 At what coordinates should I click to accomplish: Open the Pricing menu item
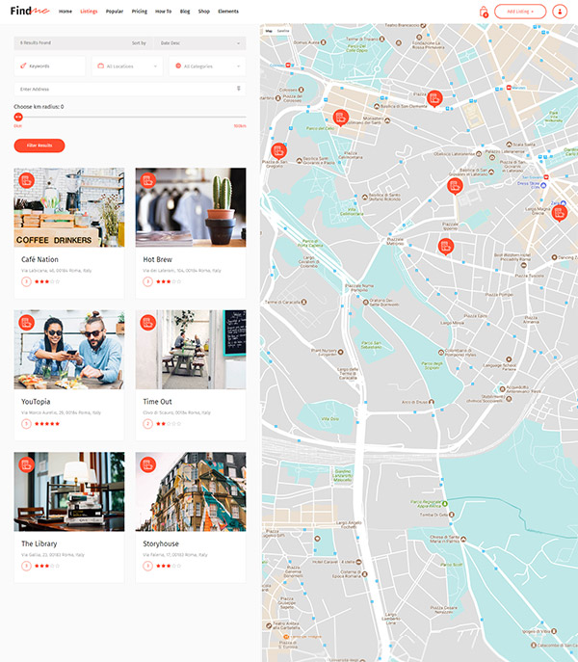(140, 12)
